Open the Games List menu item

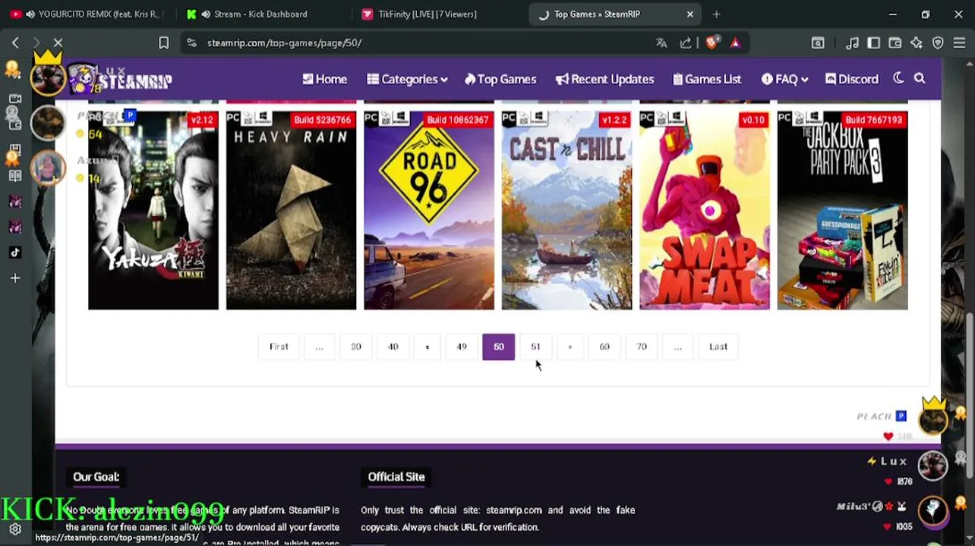[x=707, y=79]
